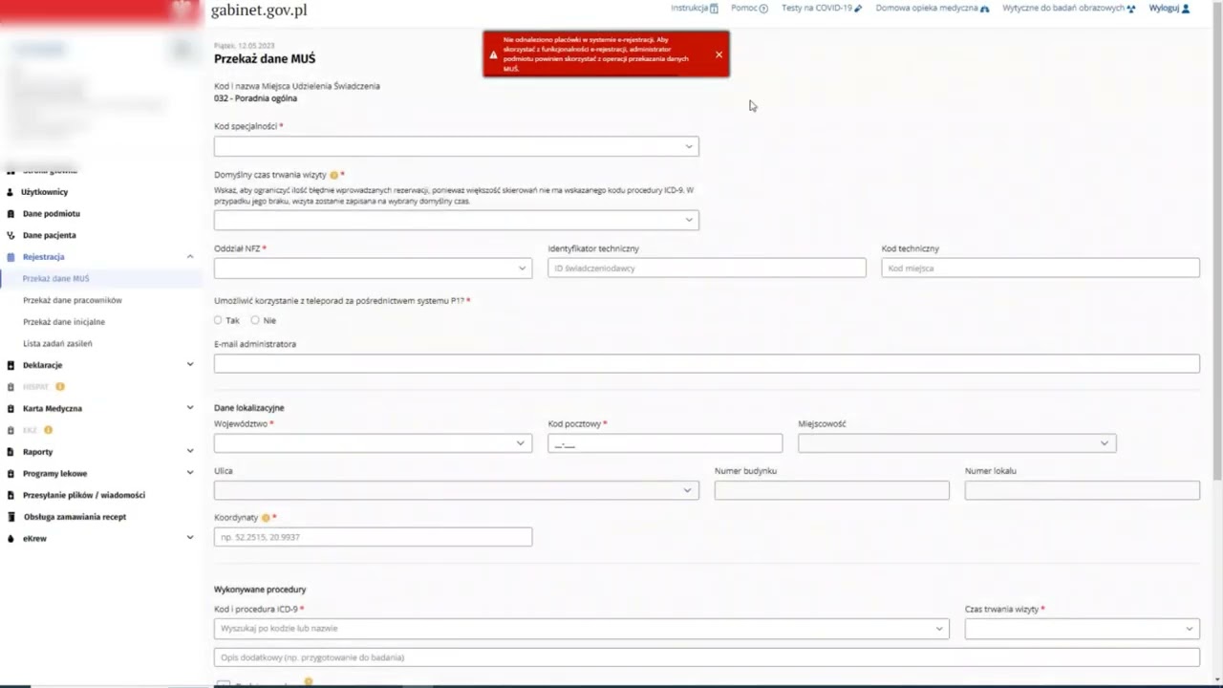Screen dimensions: 1223x688
Task: Click the Deklaracje document icon
Action: coord(11,365)
